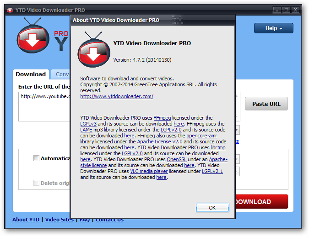309x236 pixels.
Task: Follow 'here' link before 'YTD Video Downloader PRO uses librtmp'
Action: tap(129, 147)
